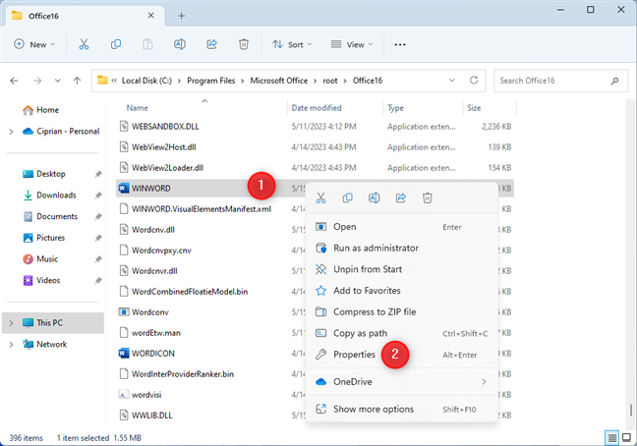Switch to large thumbnails view icon
The height and width of the screenshot is (446, 637).
(627, 438)
